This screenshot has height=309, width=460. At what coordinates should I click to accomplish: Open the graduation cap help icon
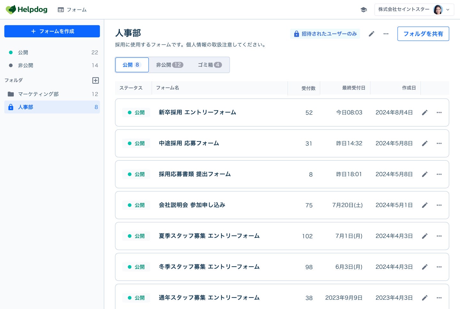pyautogui.click(x=364, y=10)
